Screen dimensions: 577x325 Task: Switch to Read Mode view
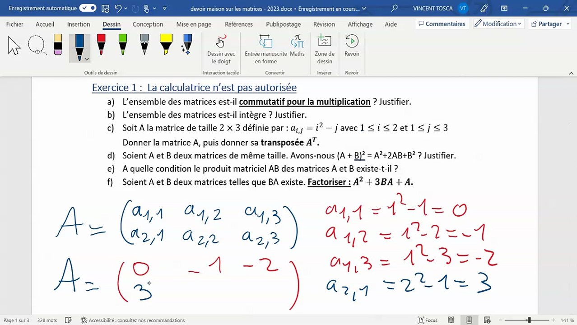(x=451, y=320)
